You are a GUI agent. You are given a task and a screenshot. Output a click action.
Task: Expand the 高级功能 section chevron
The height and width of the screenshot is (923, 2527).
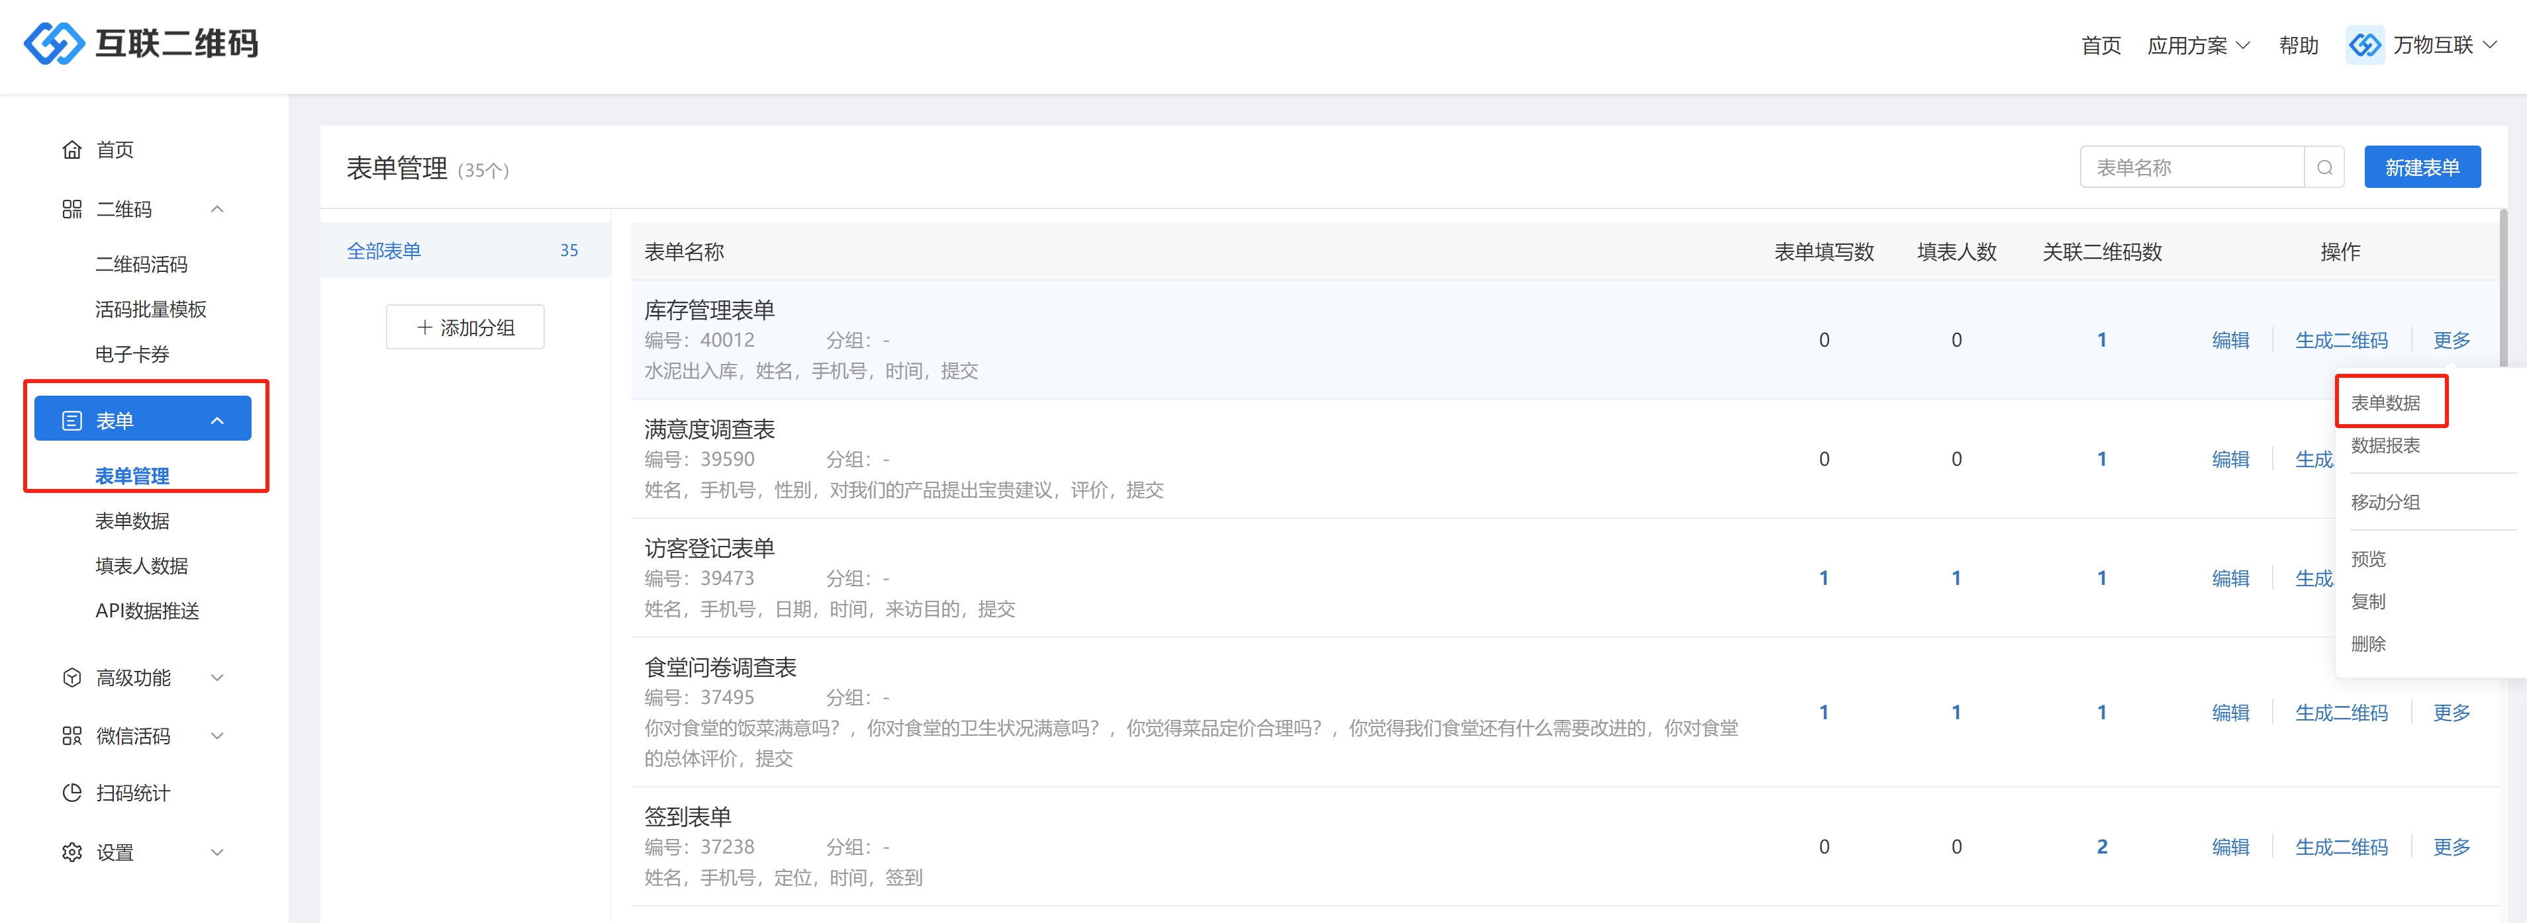(218, 678)
